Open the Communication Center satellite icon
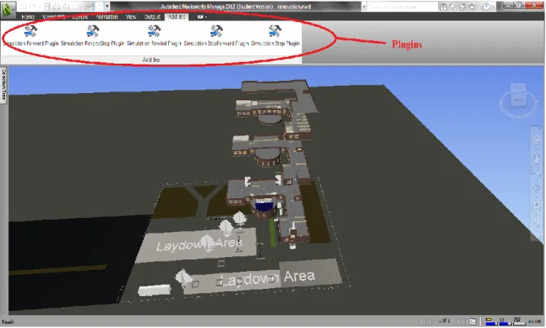 [463, 7]
